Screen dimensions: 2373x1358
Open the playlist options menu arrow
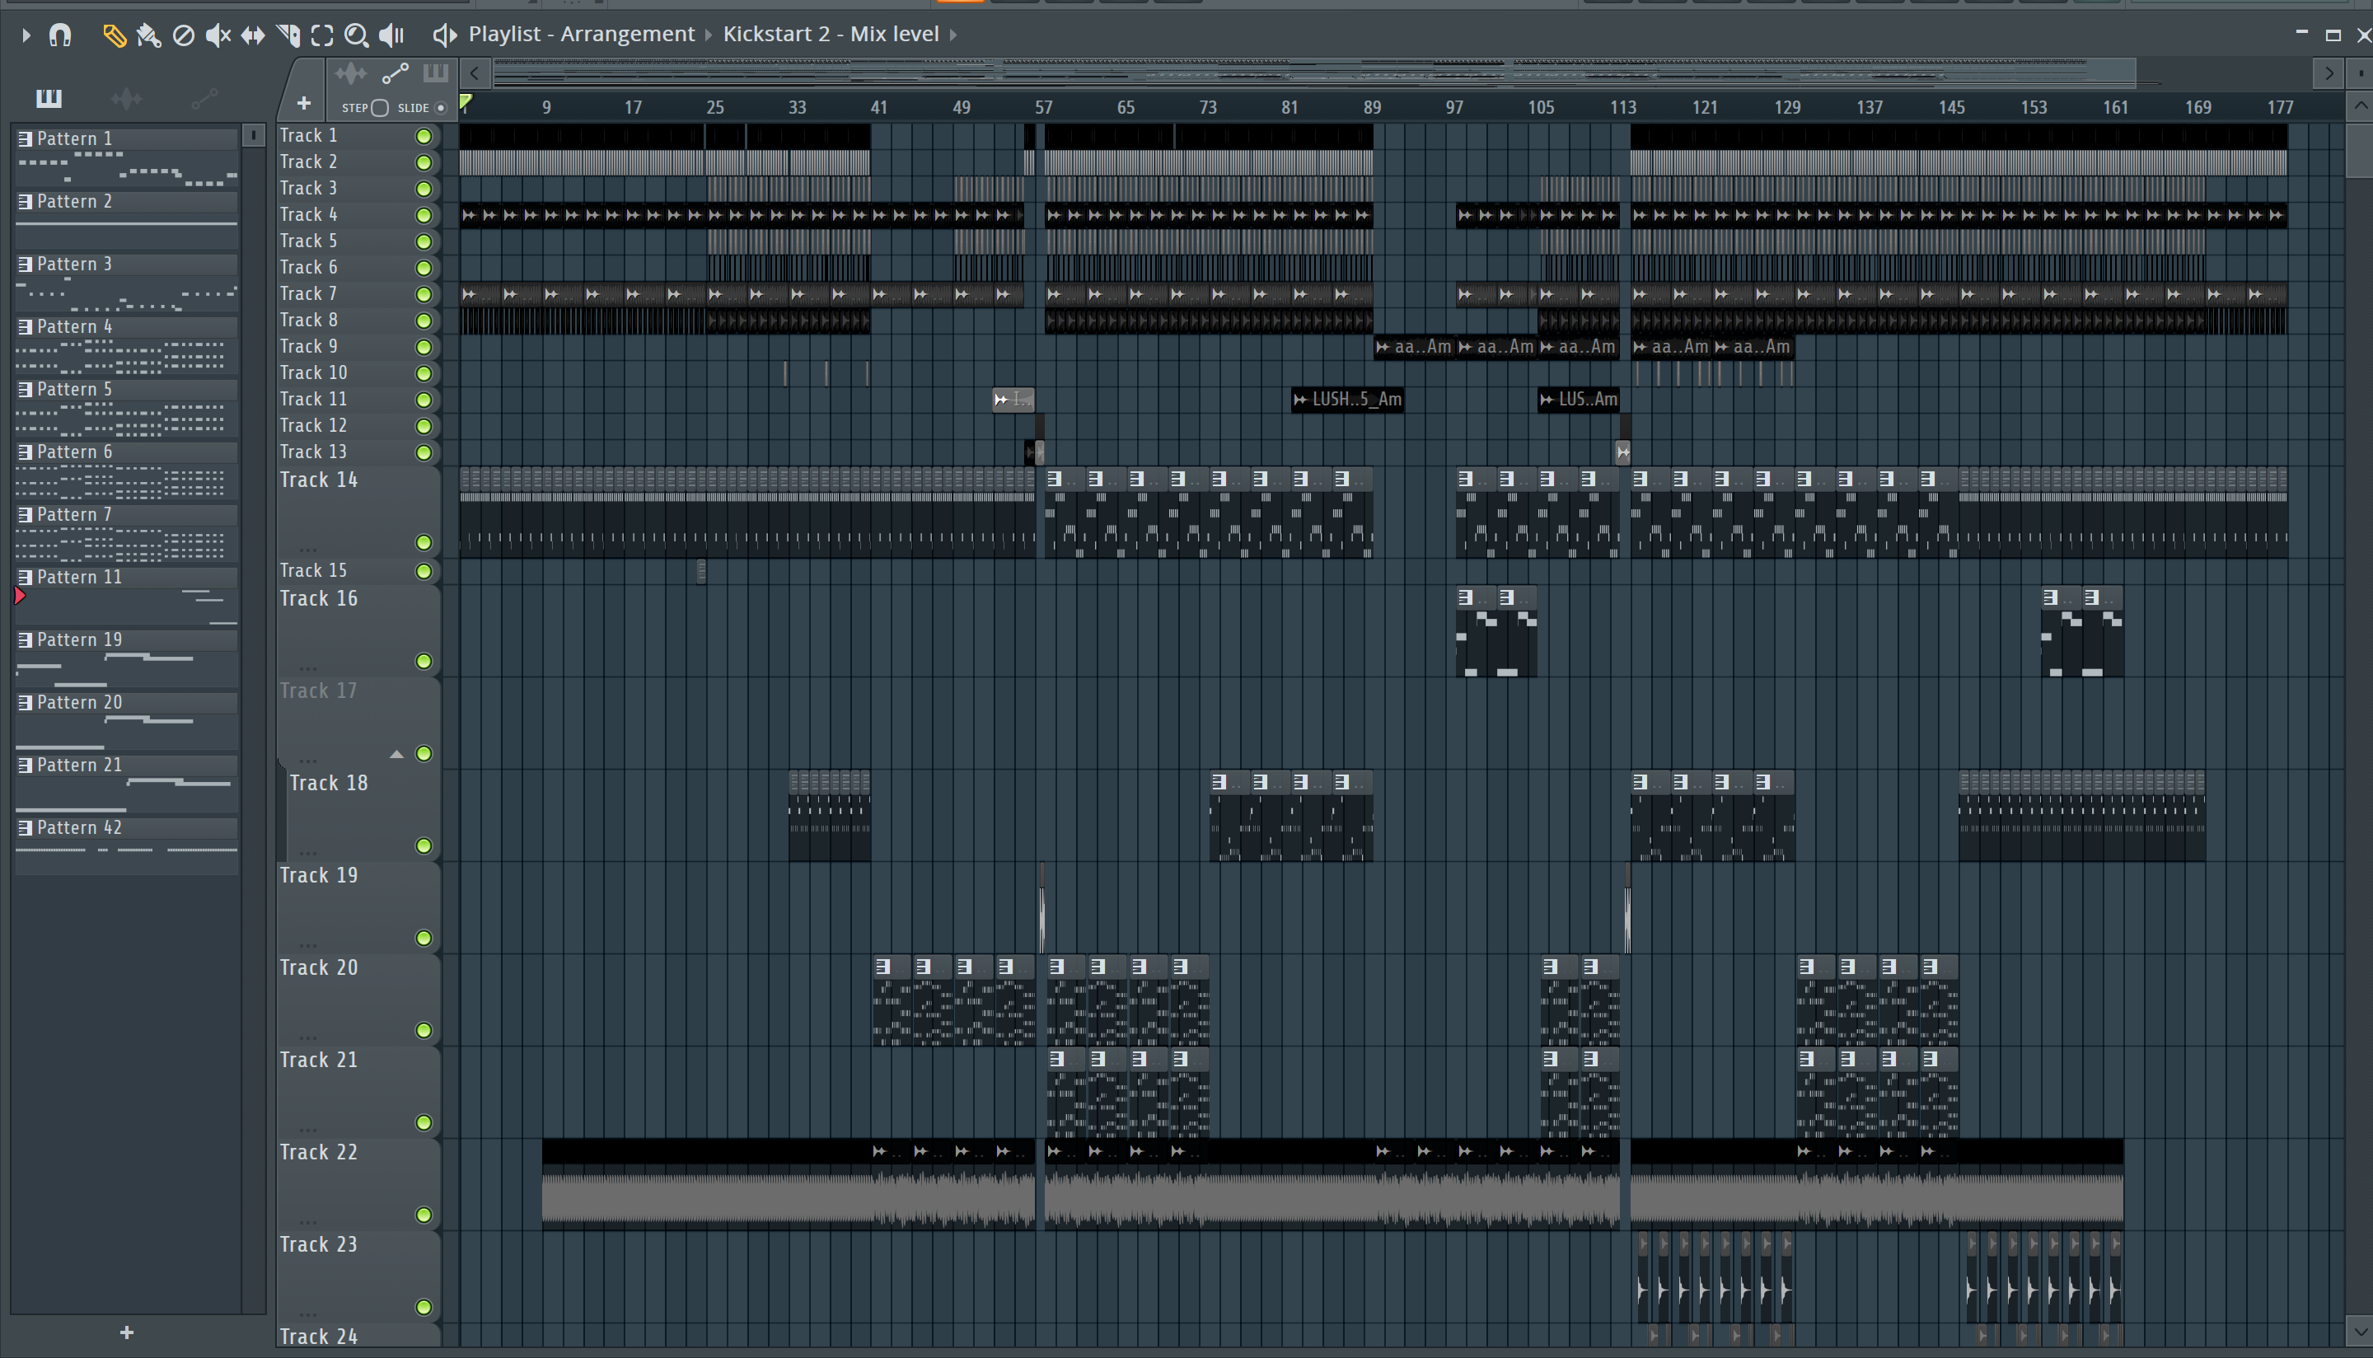point(26,35)
